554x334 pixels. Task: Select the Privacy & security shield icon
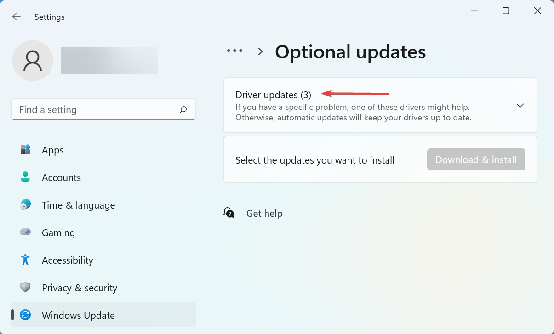click(25, 288)
